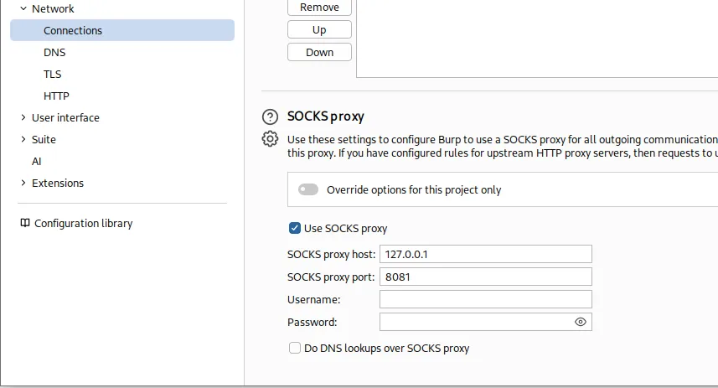Click the 'Password:' label
The width and height of the screenshot is (718, 388).
tap(312, 322)
